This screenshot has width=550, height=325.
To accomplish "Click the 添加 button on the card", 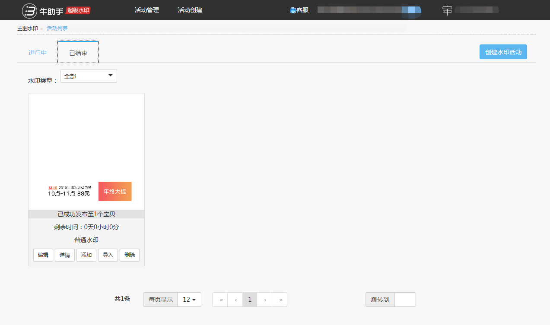I will (86, 255).
